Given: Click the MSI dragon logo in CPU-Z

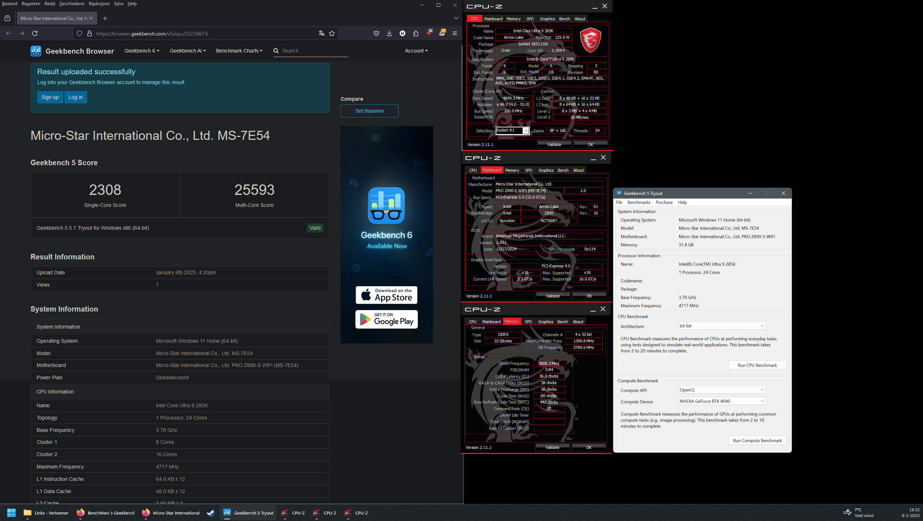Looking at the screenshot, I should (590, 40).
